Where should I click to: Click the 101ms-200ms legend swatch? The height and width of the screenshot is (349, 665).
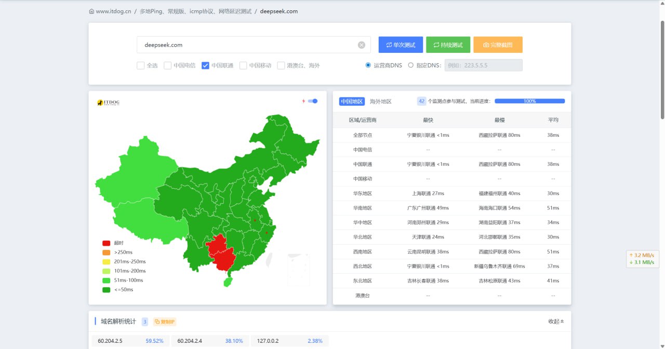click(x=107, y=271)
